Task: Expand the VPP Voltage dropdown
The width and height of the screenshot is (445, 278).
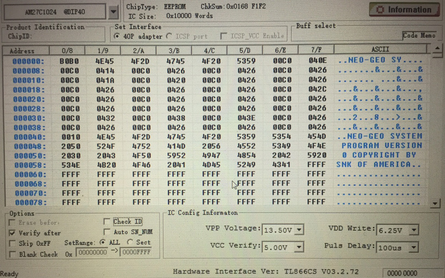Action: click(x=300, y=230)
